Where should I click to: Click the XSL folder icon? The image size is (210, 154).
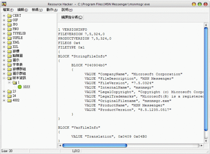[9, 47]
